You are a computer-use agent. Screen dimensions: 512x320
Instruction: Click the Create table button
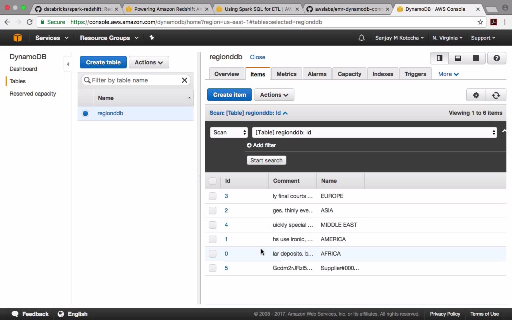(x=103, y=62)
